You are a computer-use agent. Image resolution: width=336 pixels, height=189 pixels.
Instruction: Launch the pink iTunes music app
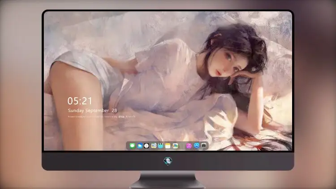pyautogui.click(x=189, y=146)
